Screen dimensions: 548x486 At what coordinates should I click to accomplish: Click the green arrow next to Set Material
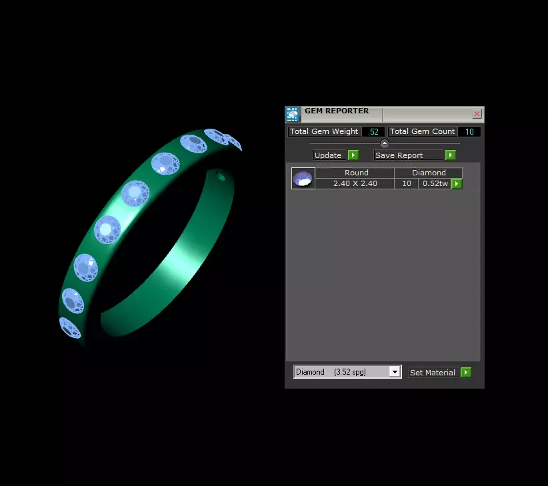[x=465, y=372]
